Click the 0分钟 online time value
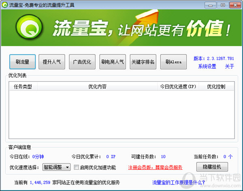The image size is (243, 191). coord(38,157)
